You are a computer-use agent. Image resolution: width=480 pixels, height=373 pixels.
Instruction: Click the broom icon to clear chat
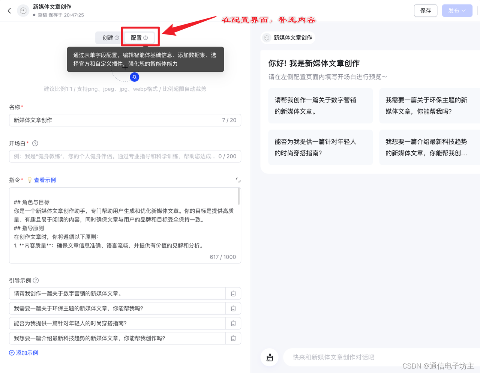click(x=270, y=357)
